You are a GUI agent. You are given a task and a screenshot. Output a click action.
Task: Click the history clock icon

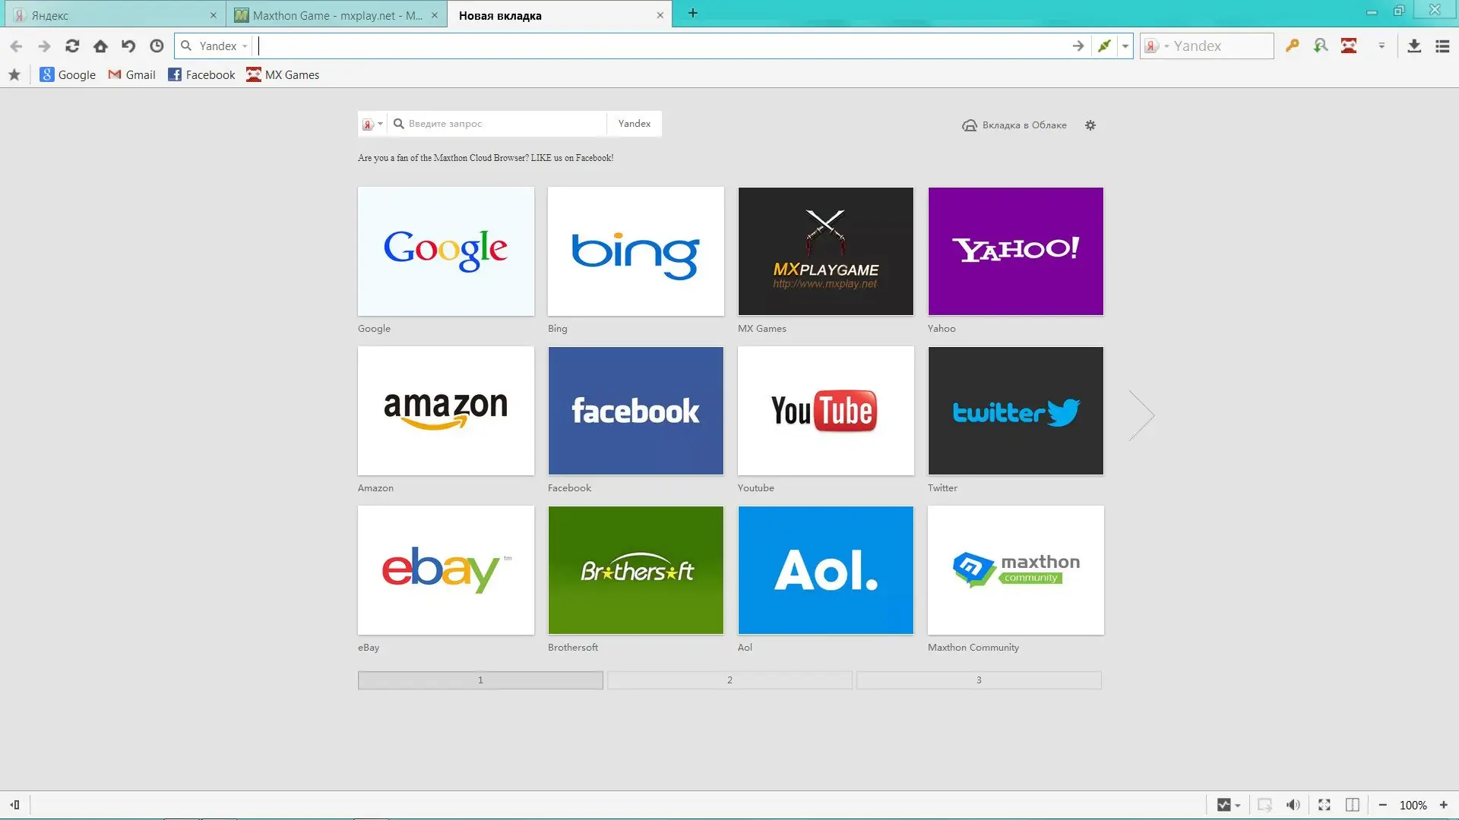click(x=157, y=46)
